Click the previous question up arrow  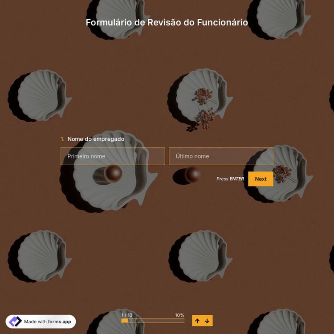click(197, 321)
